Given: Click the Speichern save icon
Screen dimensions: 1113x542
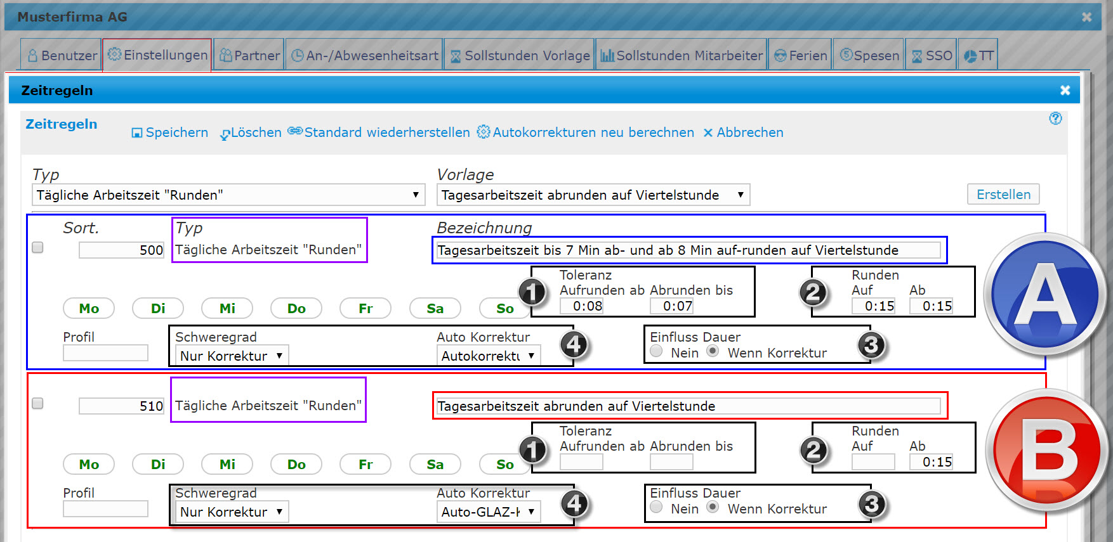Looking at the screenshot, I should pos(136,133).
